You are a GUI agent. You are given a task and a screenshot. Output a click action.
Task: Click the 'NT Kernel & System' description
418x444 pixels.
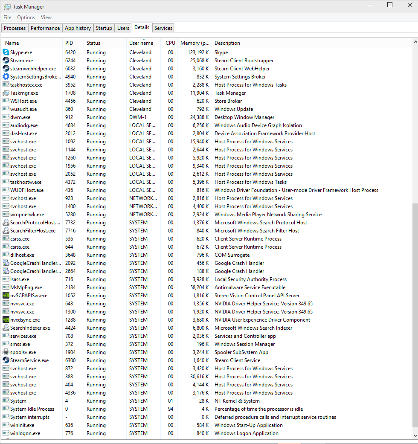click(237, 401)
